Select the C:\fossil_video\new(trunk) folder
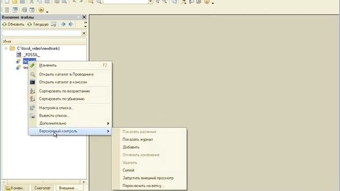 coord(38,48)
